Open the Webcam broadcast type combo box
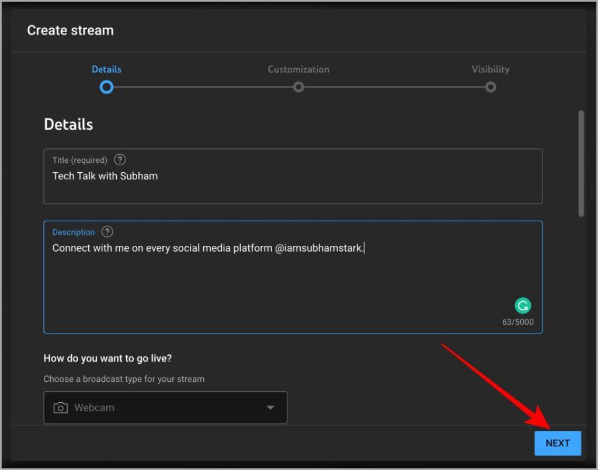 point(165,408)
